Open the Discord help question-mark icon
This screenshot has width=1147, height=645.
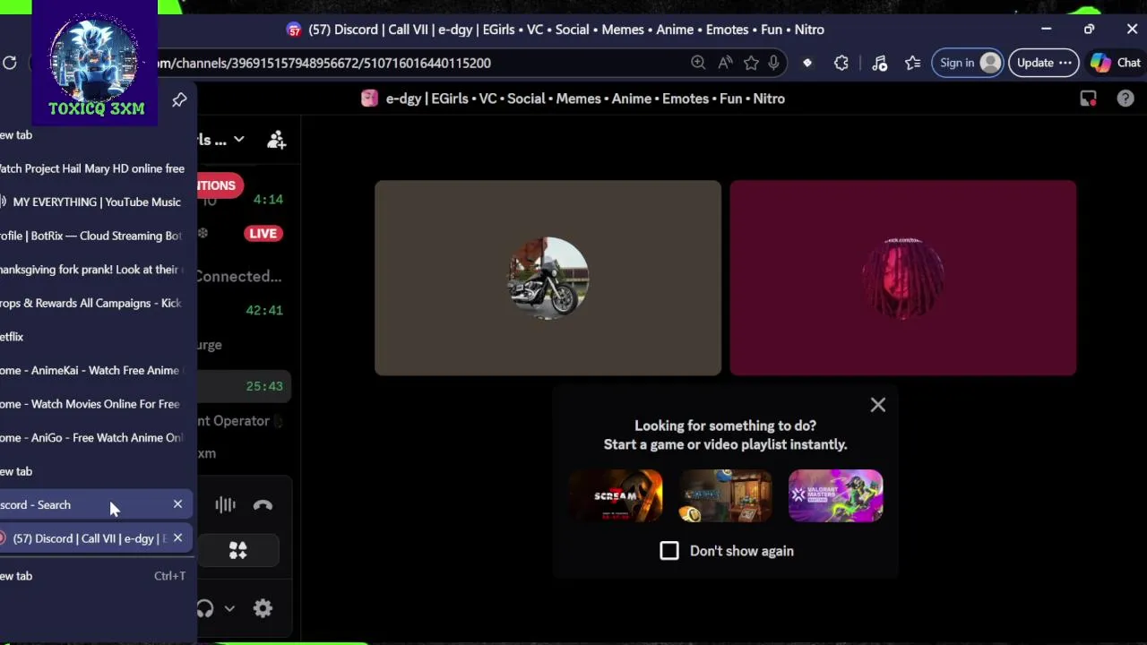tap(1125, 99)
